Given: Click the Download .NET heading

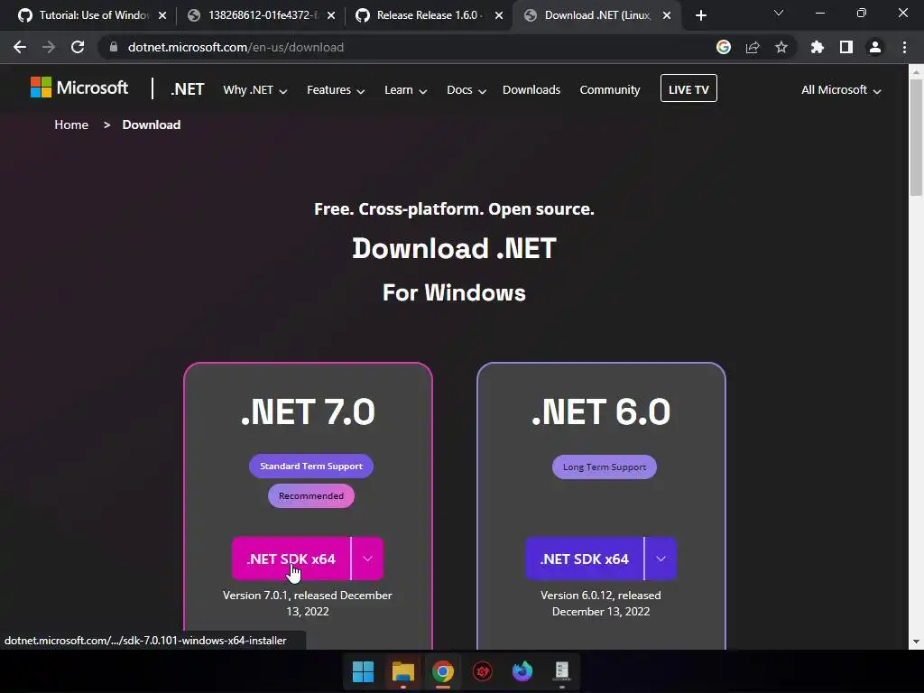Looking at the screenshot, I should coord(455,249).
